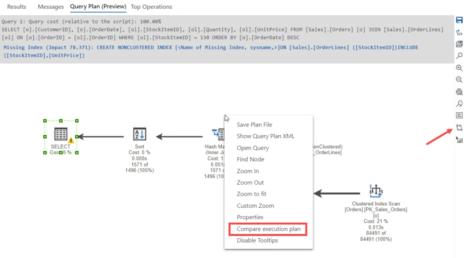472x258 pixels.
Task: Click the Zoom to Fit toolbar icon
Action: point(459,92)
